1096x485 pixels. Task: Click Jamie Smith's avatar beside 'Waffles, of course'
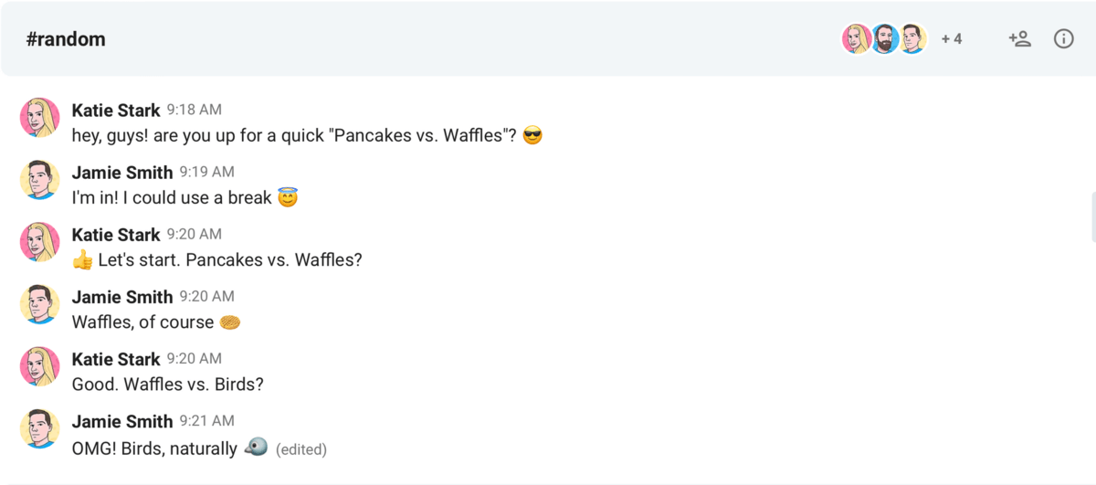[x=40, y=304]
